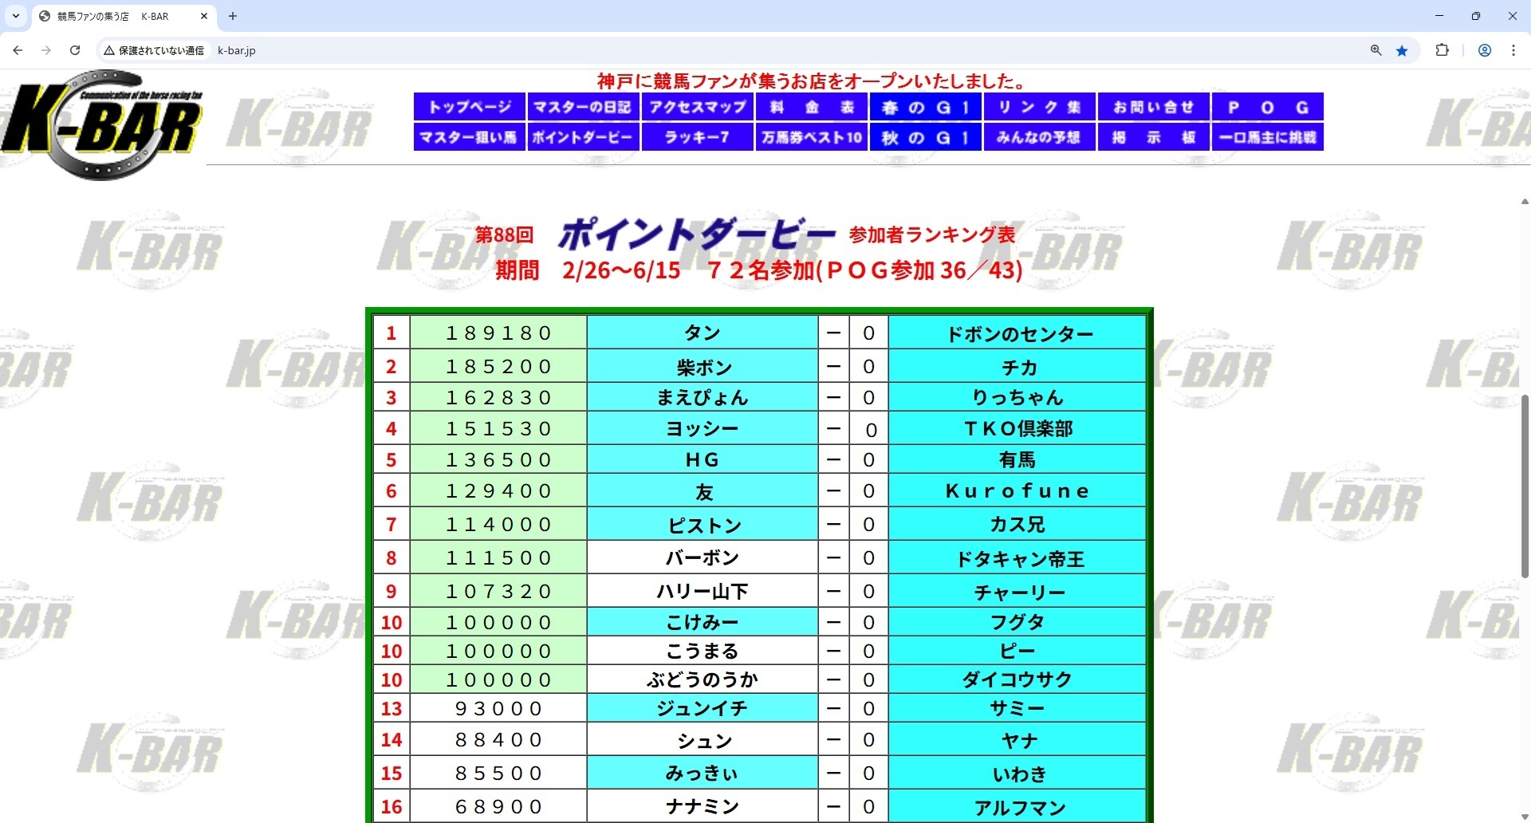Open 春のG1 navigation button

click(x=926, y=107)
